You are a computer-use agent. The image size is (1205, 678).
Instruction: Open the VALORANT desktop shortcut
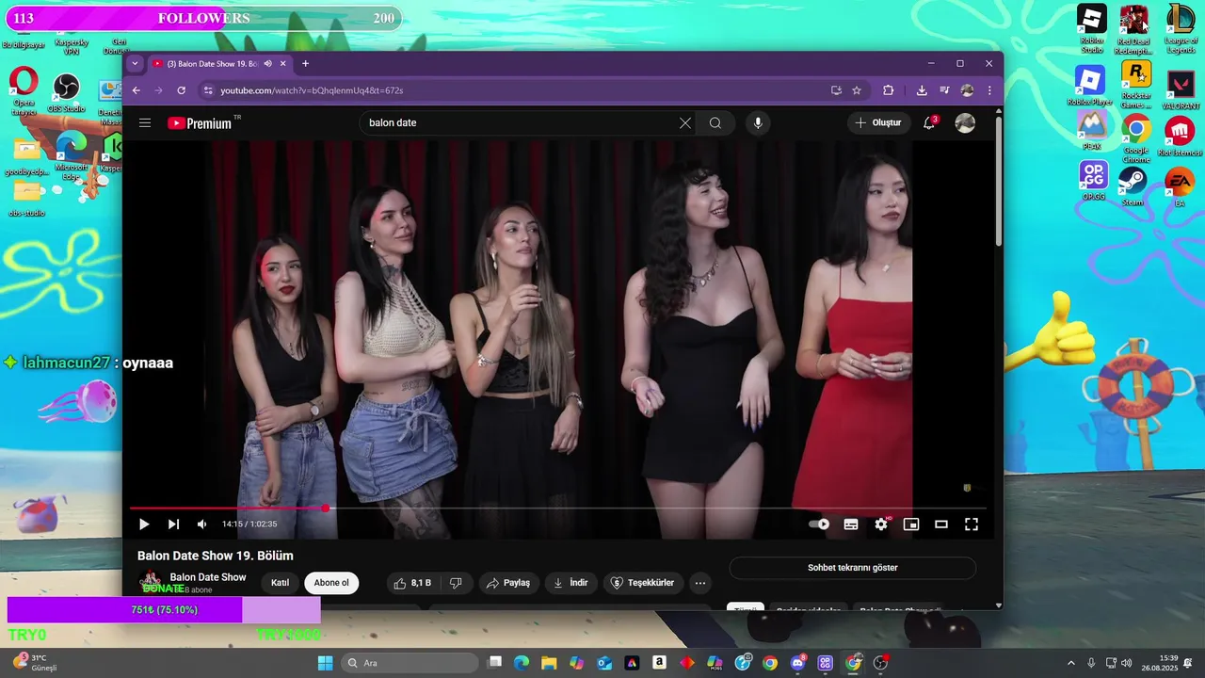pos(1181,90)
